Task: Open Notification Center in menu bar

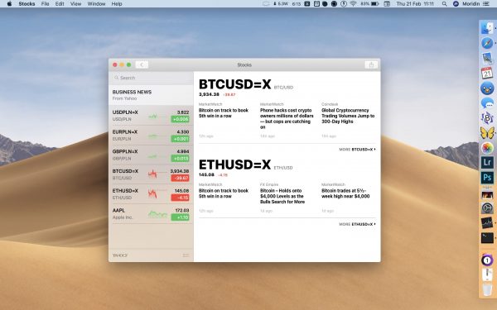Action: [x=486, y=4]
